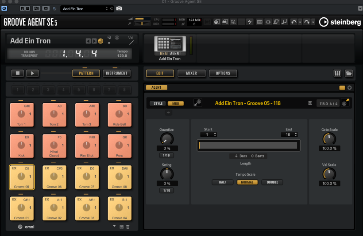Click the undo arrow icon

point(294,22)
